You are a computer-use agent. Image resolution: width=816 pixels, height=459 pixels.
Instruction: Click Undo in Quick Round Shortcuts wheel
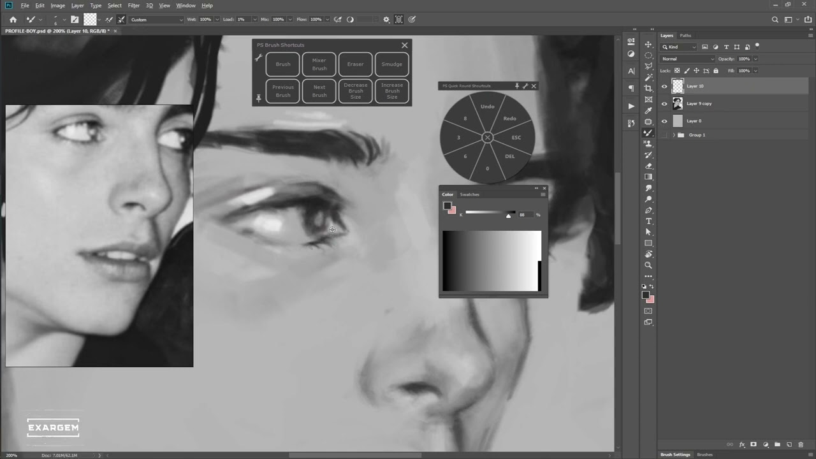coord(488,106)
